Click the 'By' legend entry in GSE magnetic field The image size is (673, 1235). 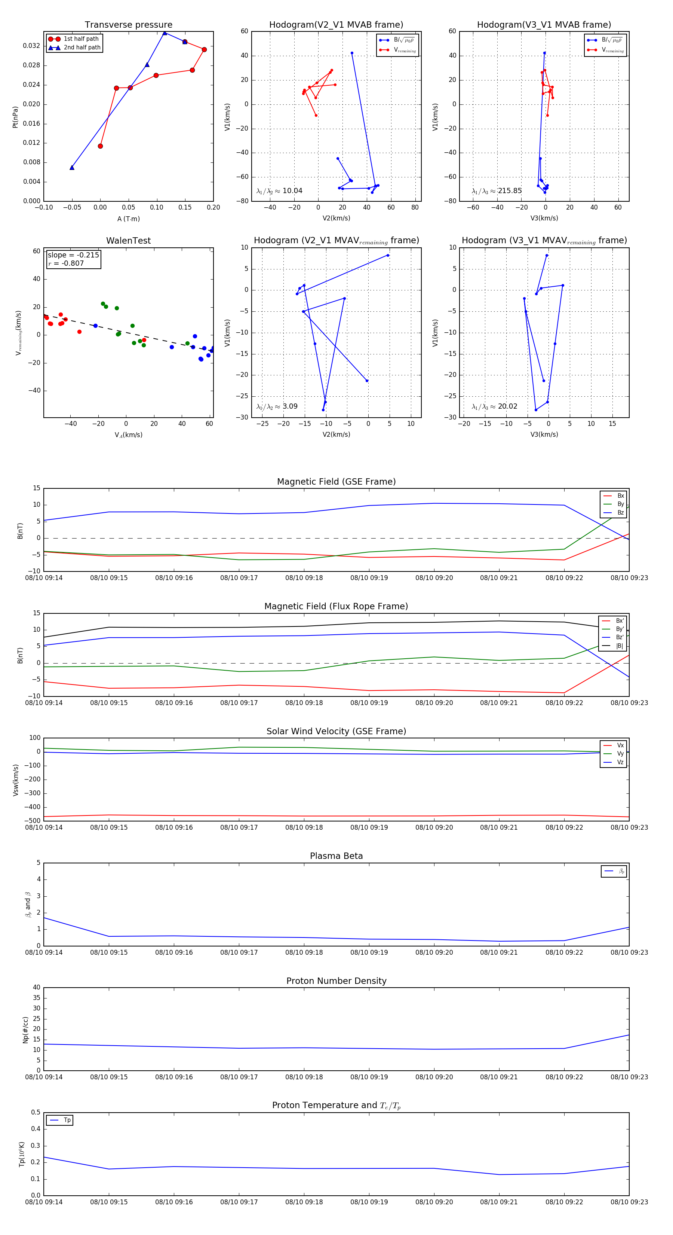click(x=614, y=504)
